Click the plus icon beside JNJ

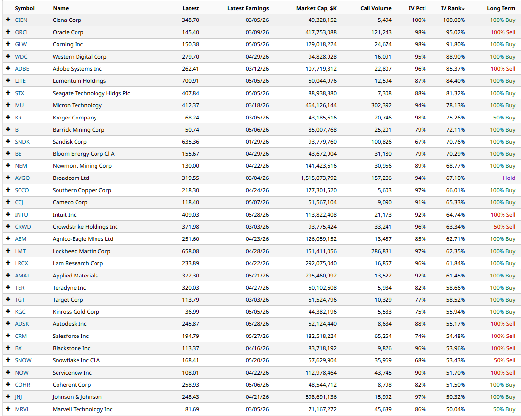pos(8,396)
